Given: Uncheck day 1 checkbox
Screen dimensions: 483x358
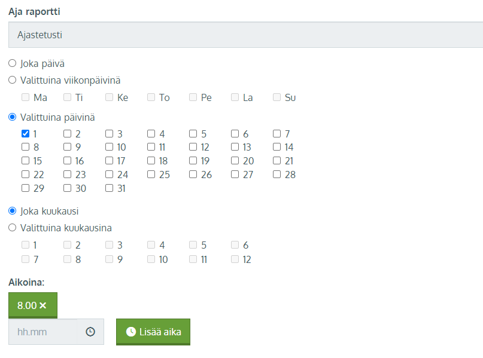Looking at the screenshot, I should 25,133.
